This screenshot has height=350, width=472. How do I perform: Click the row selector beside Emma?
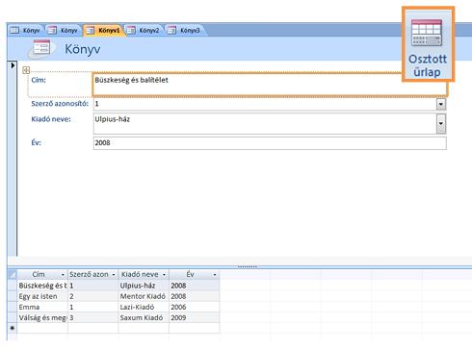13,307
